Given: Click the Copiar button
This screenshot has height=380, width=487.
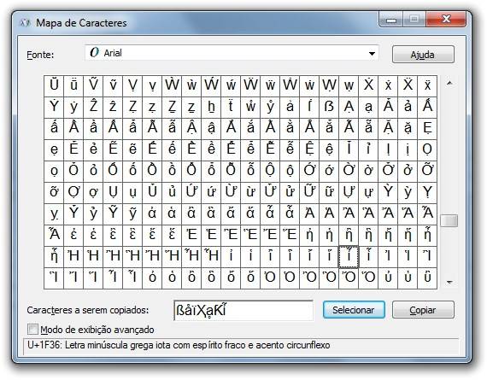Looking at the screenshot, I should (x=423, y=309).
